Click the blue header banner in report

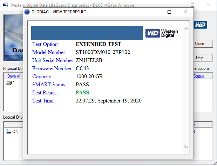point(87,33)
